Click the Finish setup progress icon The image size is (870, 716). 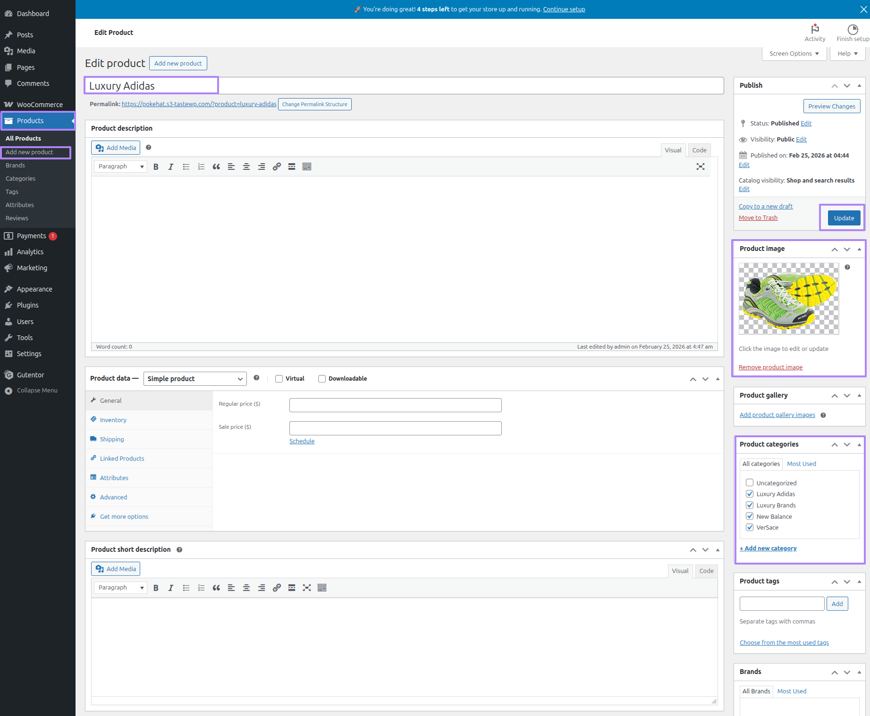tap(853, 29)
